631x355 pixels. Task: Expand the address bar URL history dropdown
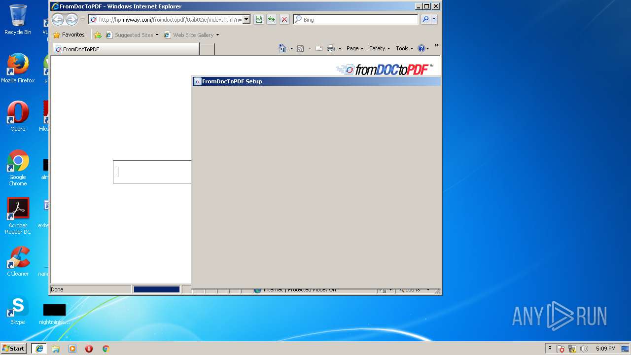click(246, 20)
